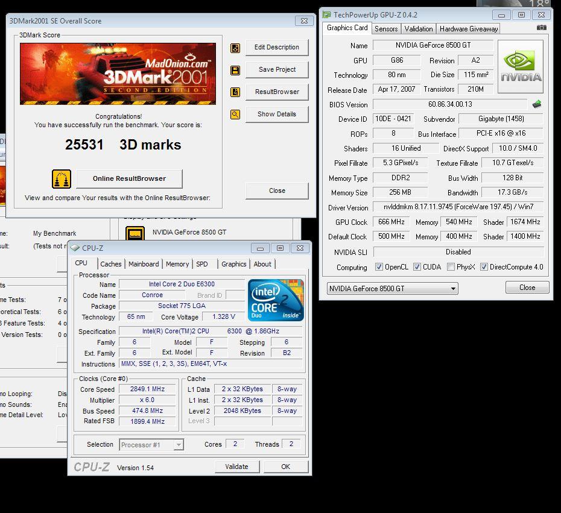This screenshot has width=561, height=513.
Task: Switch to the Caches tab in CPU-Z
Action: coord(110,264)
